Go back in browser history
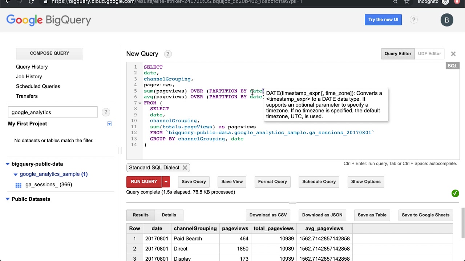Viewport: 465px width, 261px height. point(8,2)
